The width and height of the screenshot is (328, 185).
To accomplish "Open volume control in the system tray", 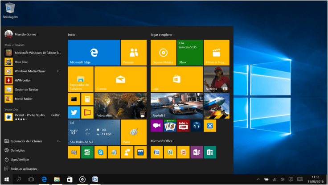I will tap(283, 179).
